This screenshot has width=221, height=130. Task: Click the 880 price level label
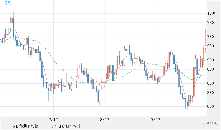pos(210,69)
